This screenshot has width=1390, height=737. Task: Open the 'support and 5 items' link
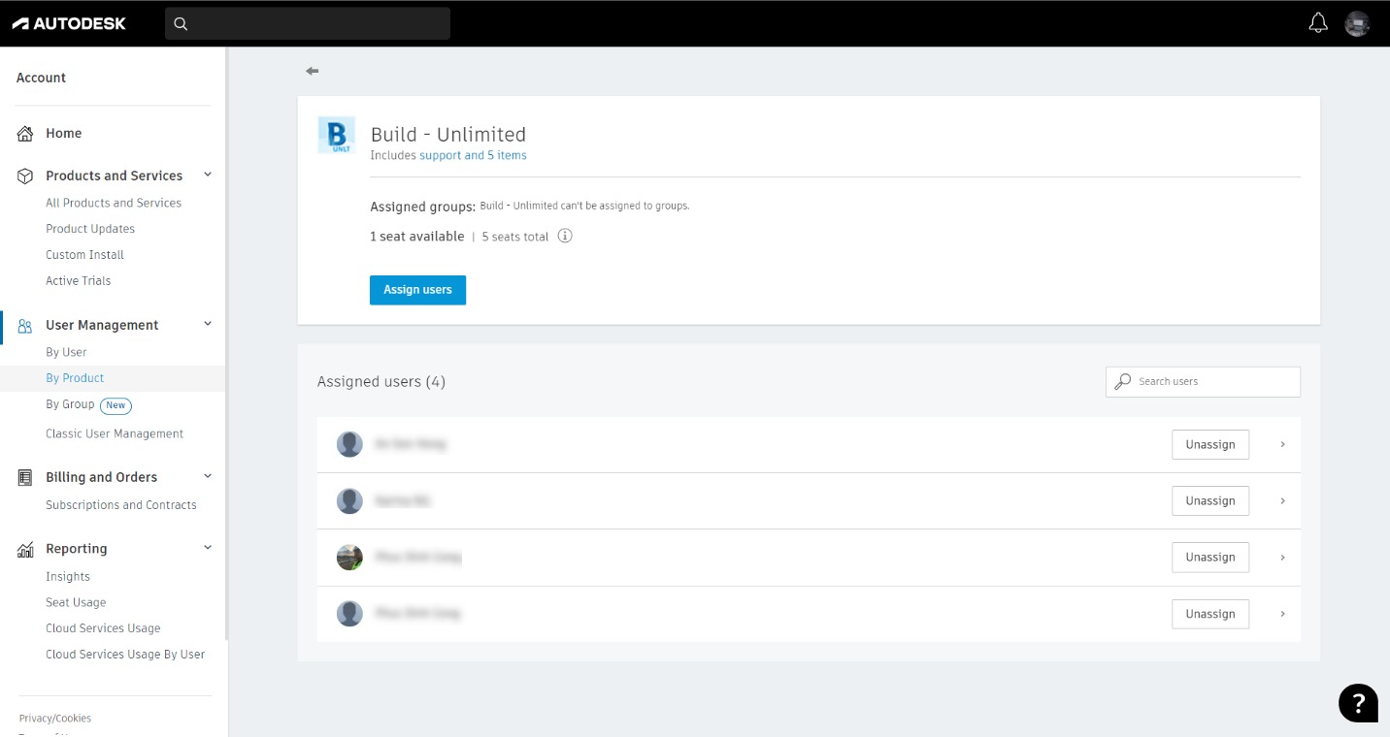pyautogui.click(x=473, y=155)
